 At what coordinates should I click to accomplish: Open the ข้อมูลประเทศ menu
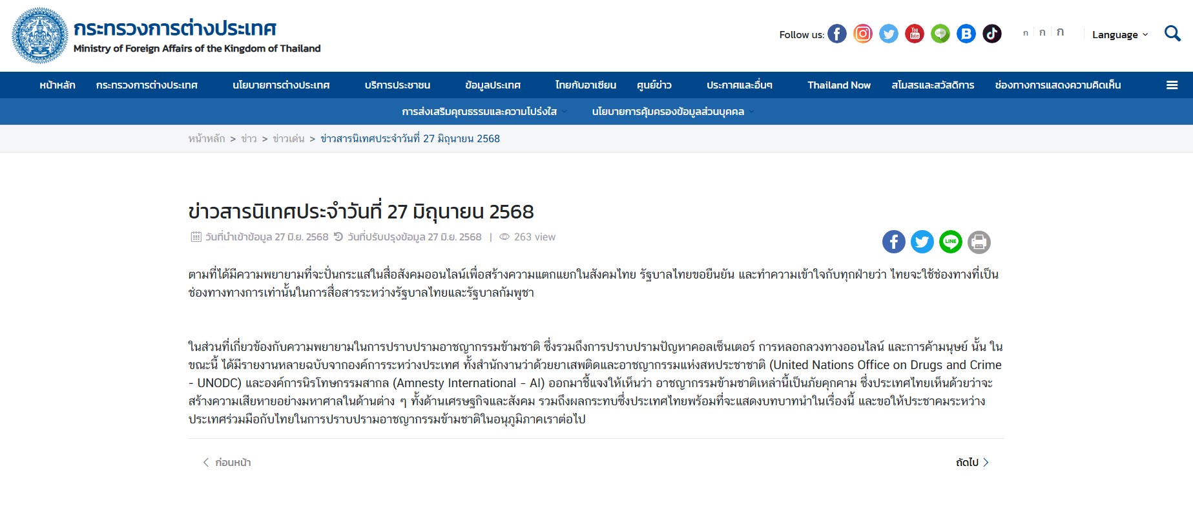pyautogui.click(x=493, y=85)
